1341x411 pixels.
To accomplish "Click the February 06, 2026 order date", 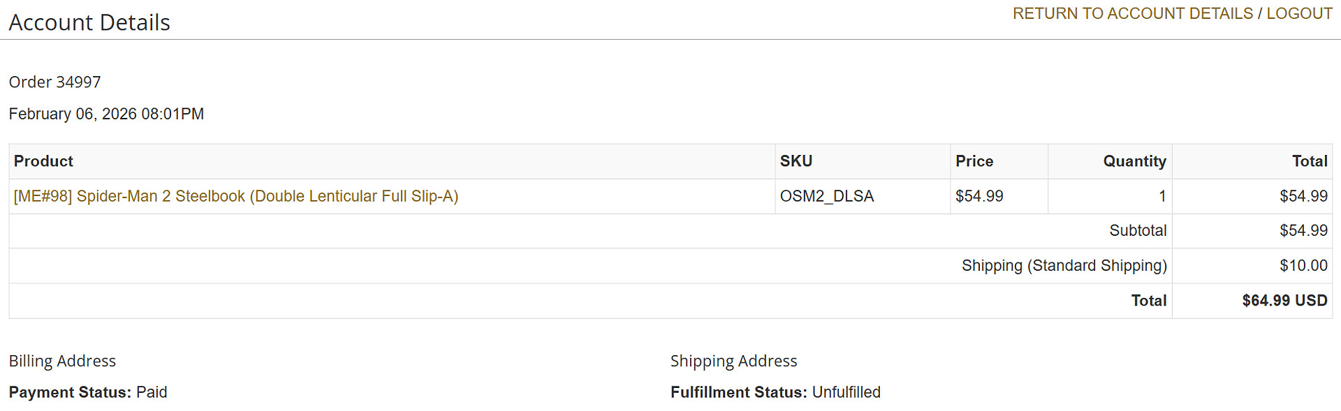I will 106,114.
